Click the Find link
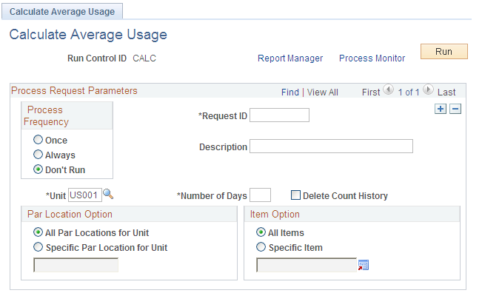Image resolution: width=482 pixels, height=293 pixels. tap(290, 92)
